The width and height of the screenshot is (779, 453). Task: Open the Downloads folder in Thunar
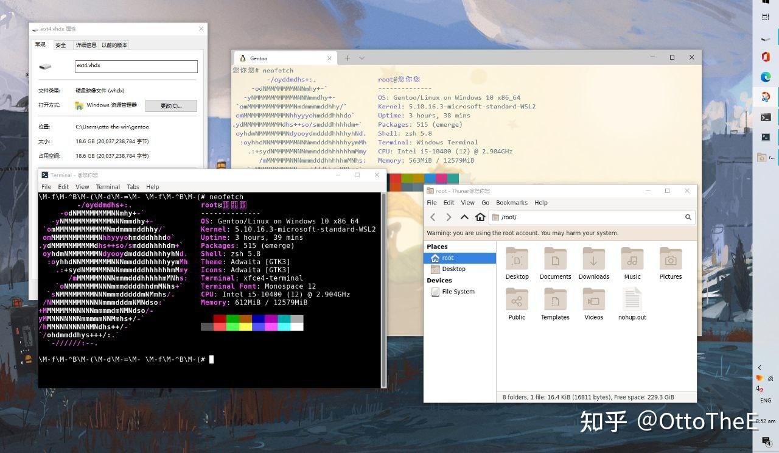point(593,258)
